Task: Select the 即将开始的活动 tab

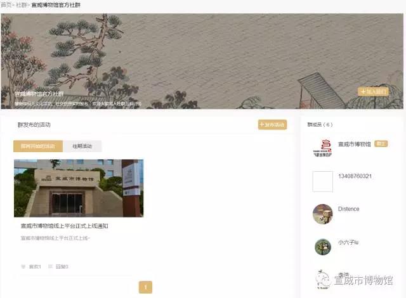Action: pyautogui.click(x=38, y=146)
